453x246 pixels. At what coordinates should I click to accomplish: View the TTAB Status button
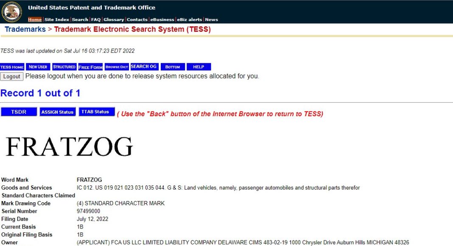pos(97,112)
